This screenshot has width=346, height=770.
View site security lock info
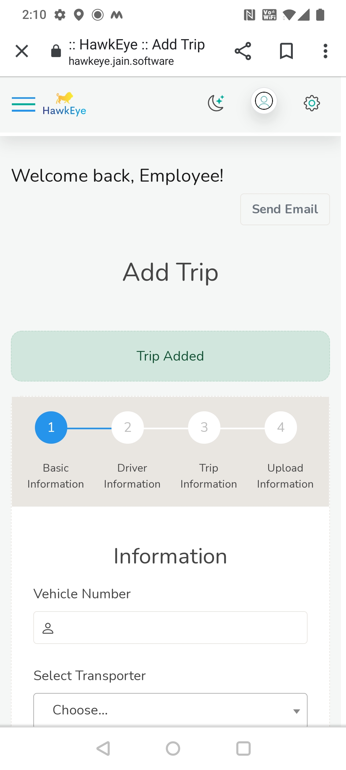(x=56, y=51)
